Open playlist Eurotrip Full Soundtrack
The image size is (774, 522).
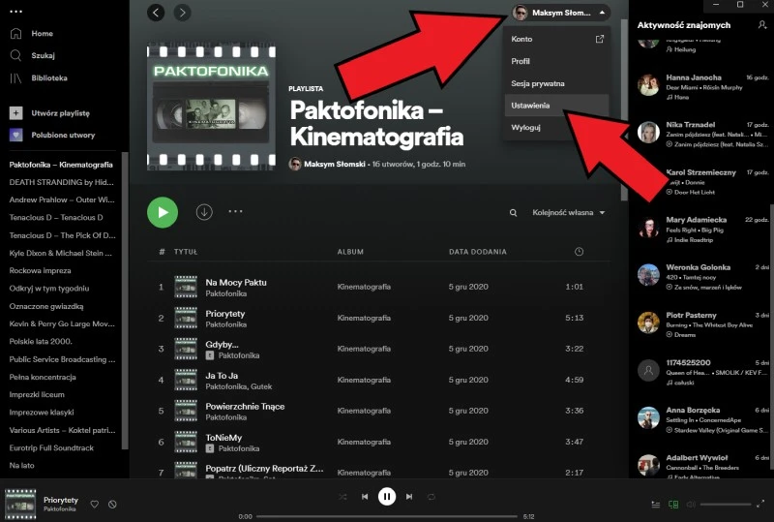click(51, 447)
